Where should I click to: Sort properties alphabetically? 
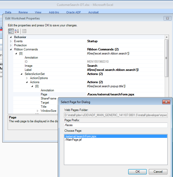tap(17, 31)
